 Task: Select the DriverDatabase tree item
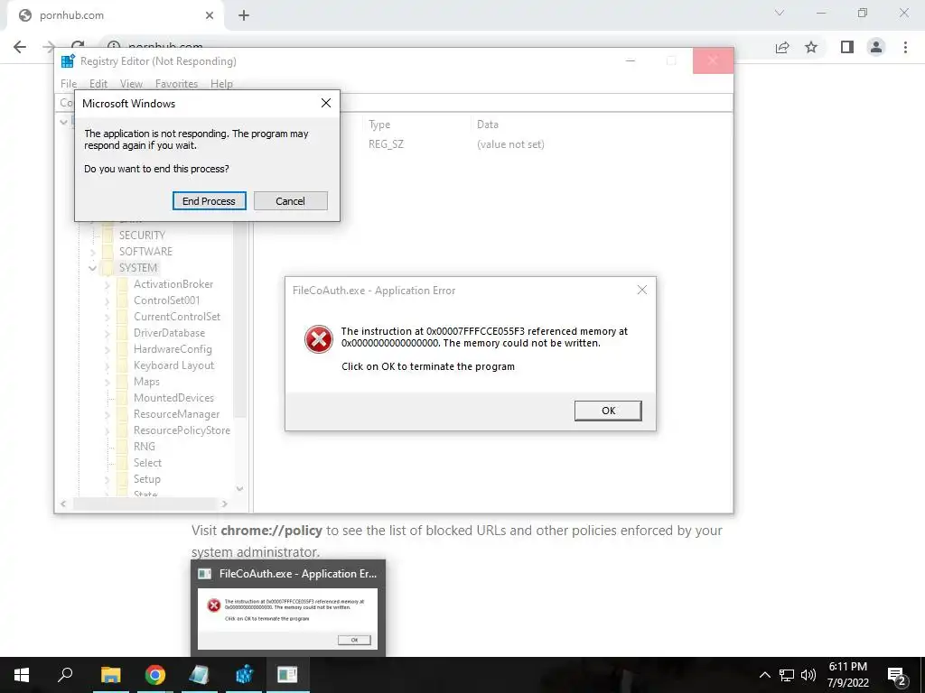tap(169, 333)
